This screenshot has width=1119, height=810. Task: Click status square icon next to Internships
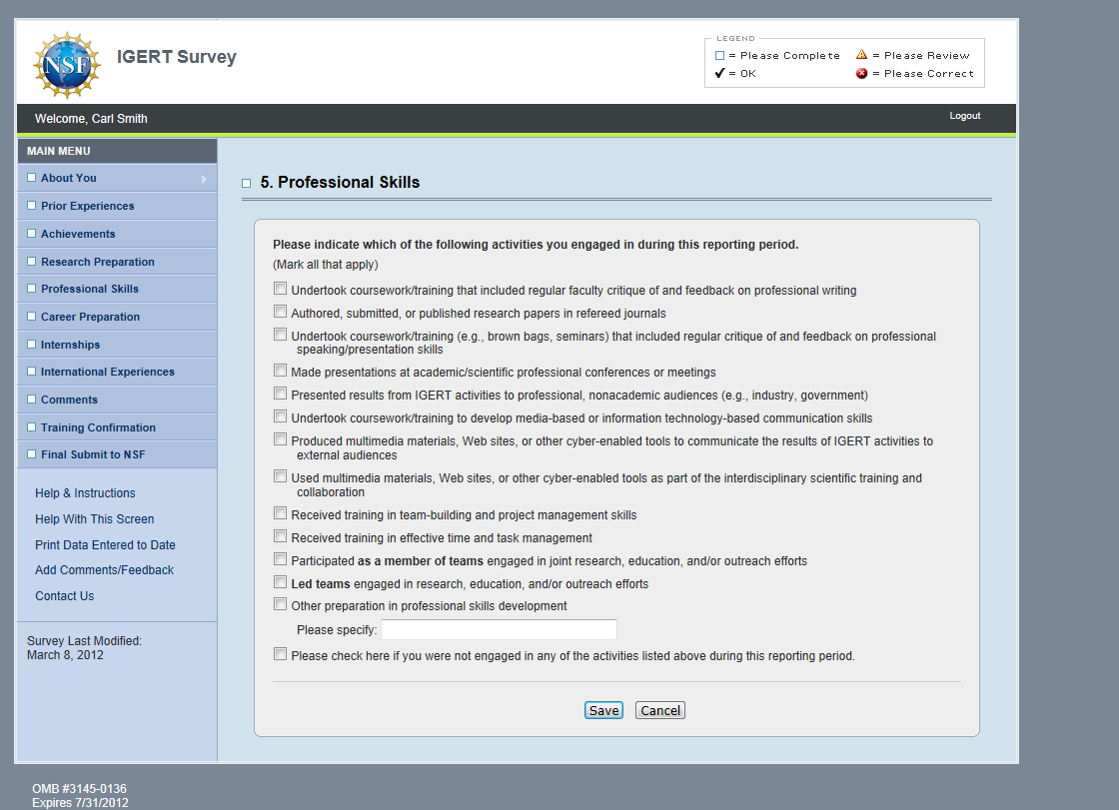(x=31, y=345)
